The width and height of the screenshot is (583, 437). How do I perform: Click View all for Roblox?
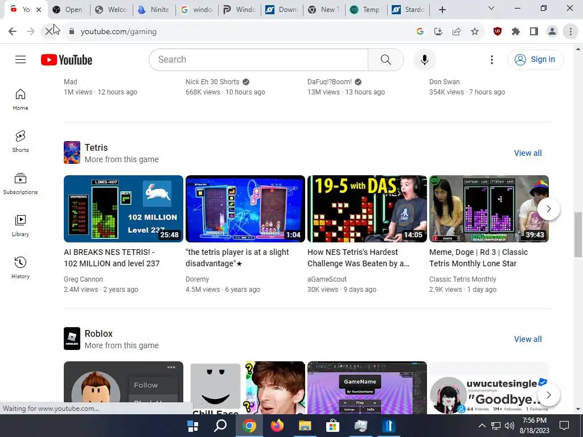coord(528,339)
